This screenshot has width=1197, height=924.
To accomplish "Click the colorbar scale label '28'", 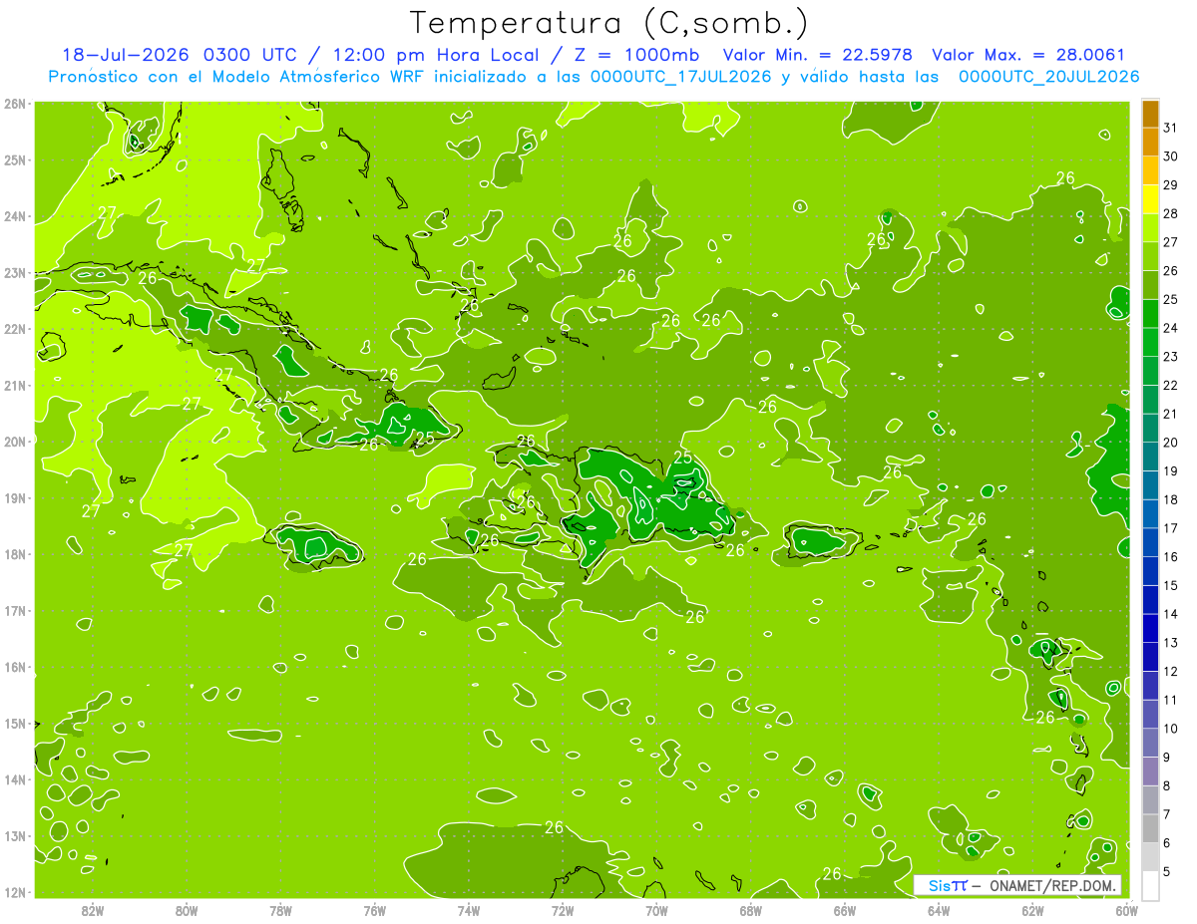I will tap(1171, 213).
